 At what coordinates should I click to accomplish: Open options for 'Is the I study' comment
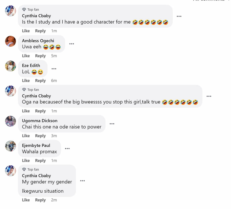pyautogui.click(x=179, y=16)
